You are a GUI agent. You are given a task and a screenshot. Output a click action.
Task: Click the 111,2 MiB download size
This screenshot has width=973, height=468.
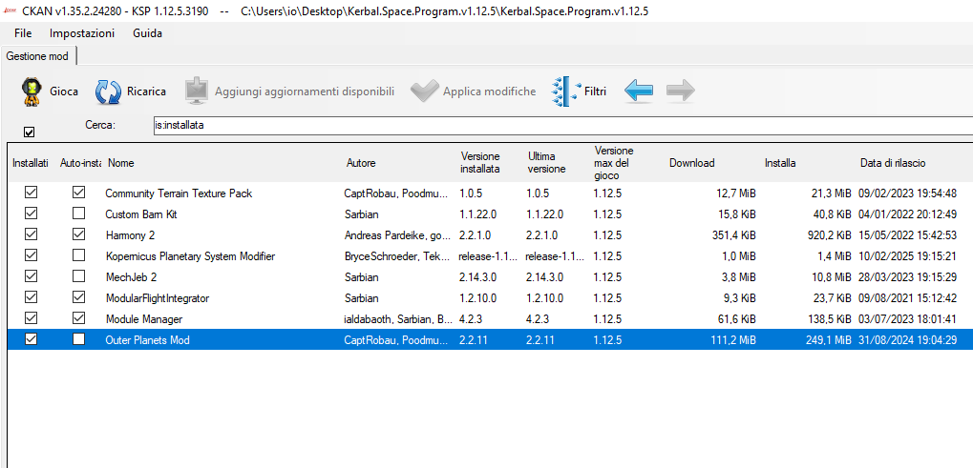pos(732,340)
